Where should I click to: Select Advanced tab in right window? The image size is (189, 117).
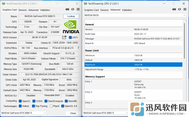115,10
